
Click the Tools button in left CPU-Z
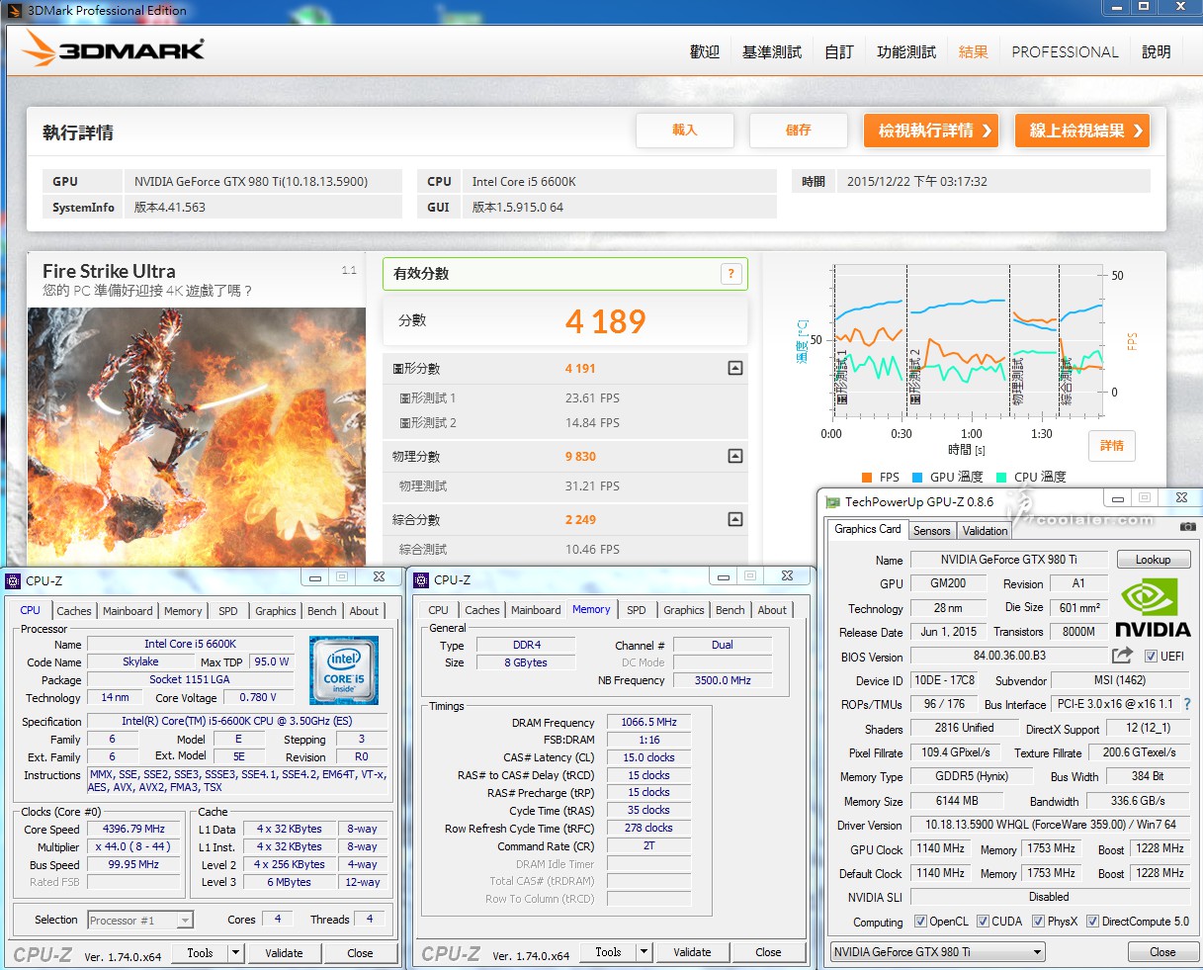pos(200,953)
